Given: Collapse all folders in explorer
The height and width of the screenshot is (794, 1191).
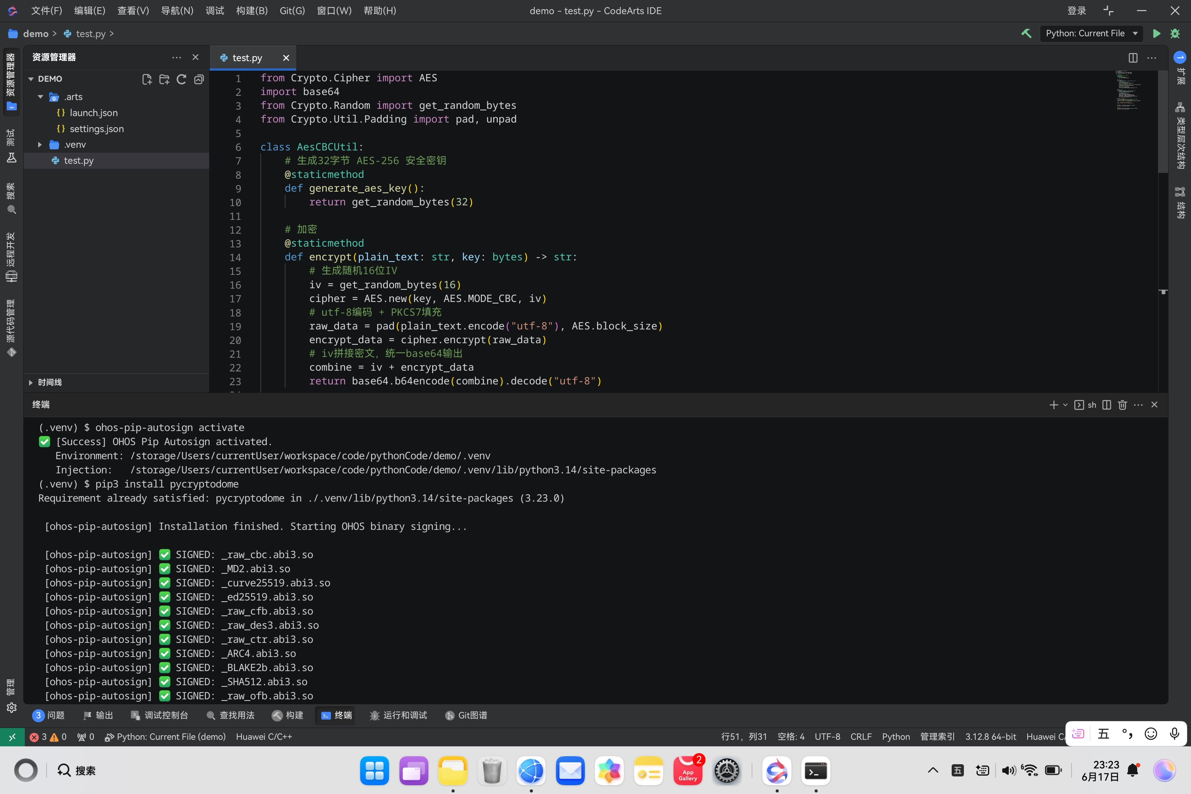Looking at the screenshot, I should [199, 79].
